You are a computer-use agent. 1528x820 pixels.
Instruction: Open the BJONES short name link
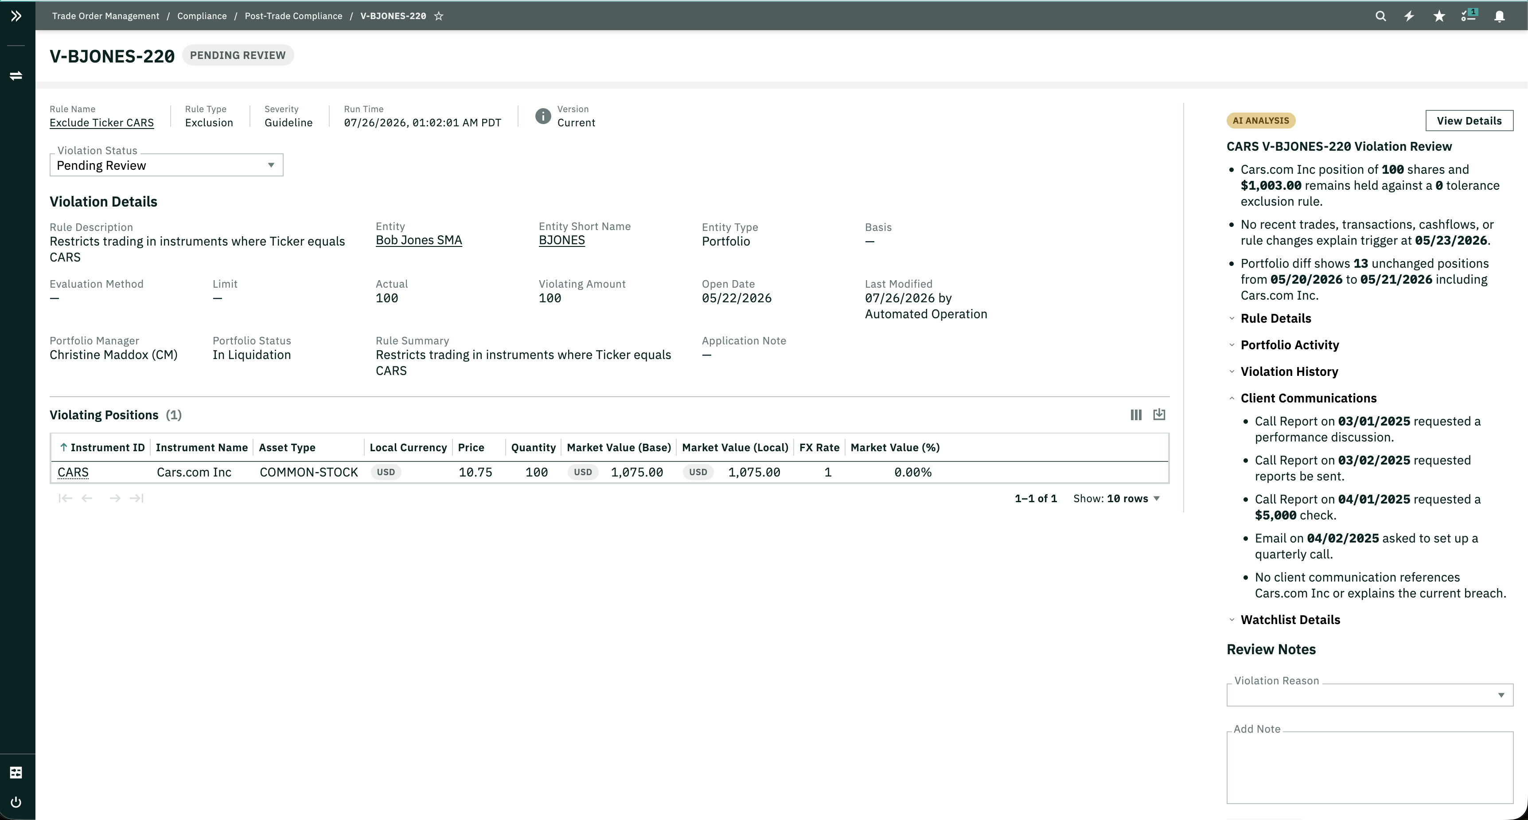[562, 240]
